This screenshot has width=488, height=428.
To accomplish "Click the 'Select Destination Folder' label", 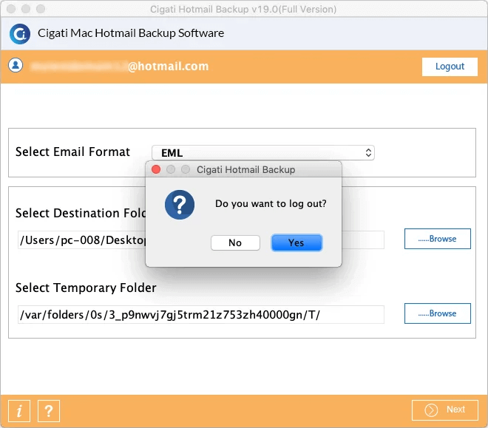I will [x=81, y=213].
